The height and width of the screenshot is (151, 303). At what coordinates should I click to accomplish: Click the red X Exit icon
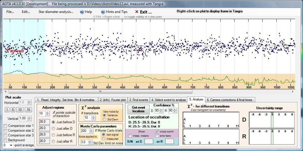click(x=137, y=12)
